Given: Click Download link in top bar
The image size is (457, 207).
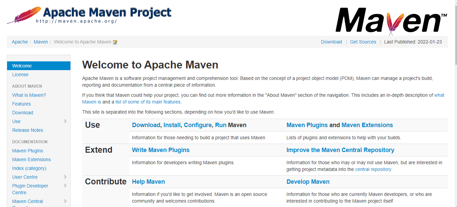Looking at the screenshot, I should 332,42.
